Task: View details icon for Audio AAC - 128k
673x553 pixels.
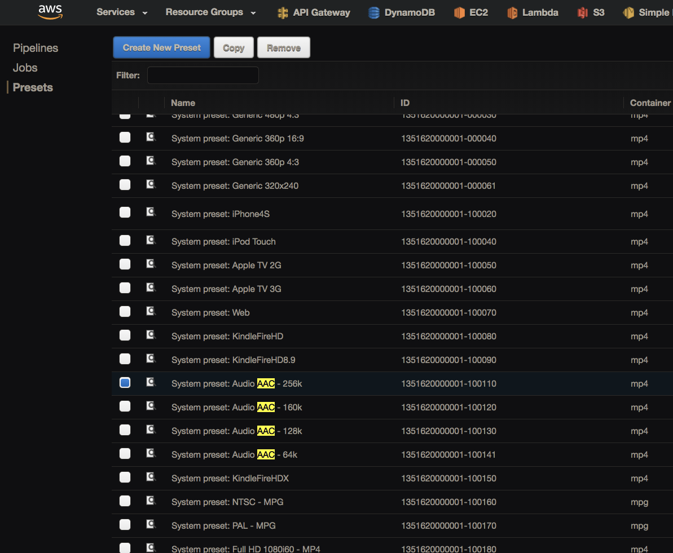Action: [151, 430]
